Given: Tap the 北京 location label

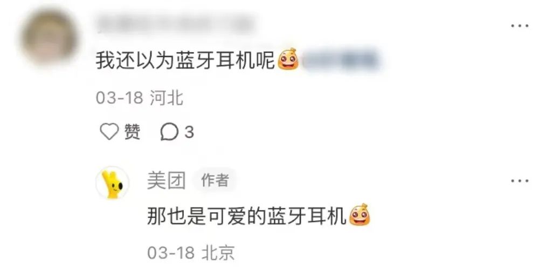Looking at the screenshot, I should point(218,253).
